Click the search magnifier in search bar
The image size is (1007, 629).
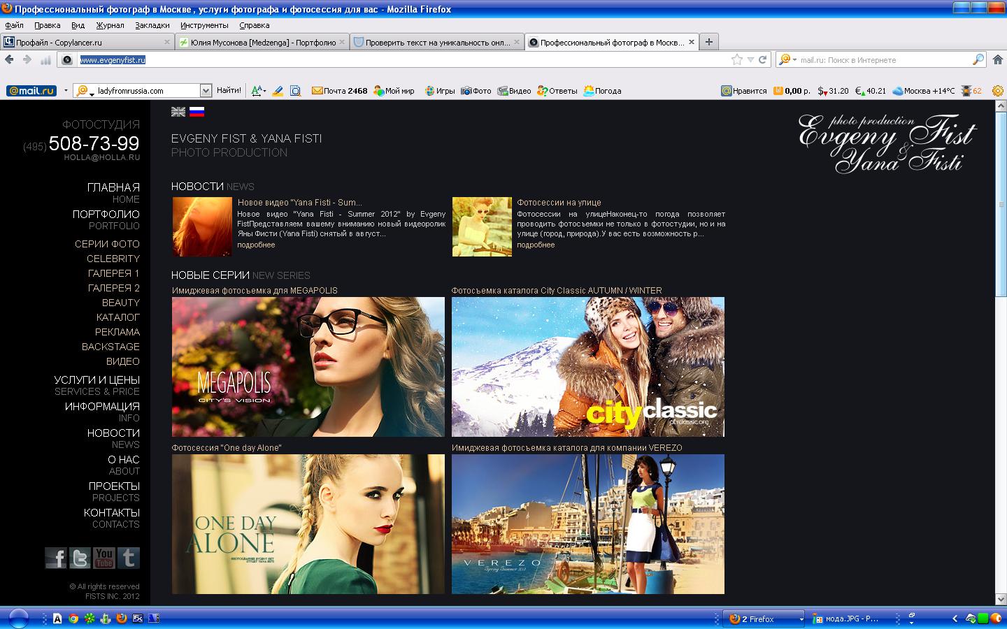pos(978,59)
